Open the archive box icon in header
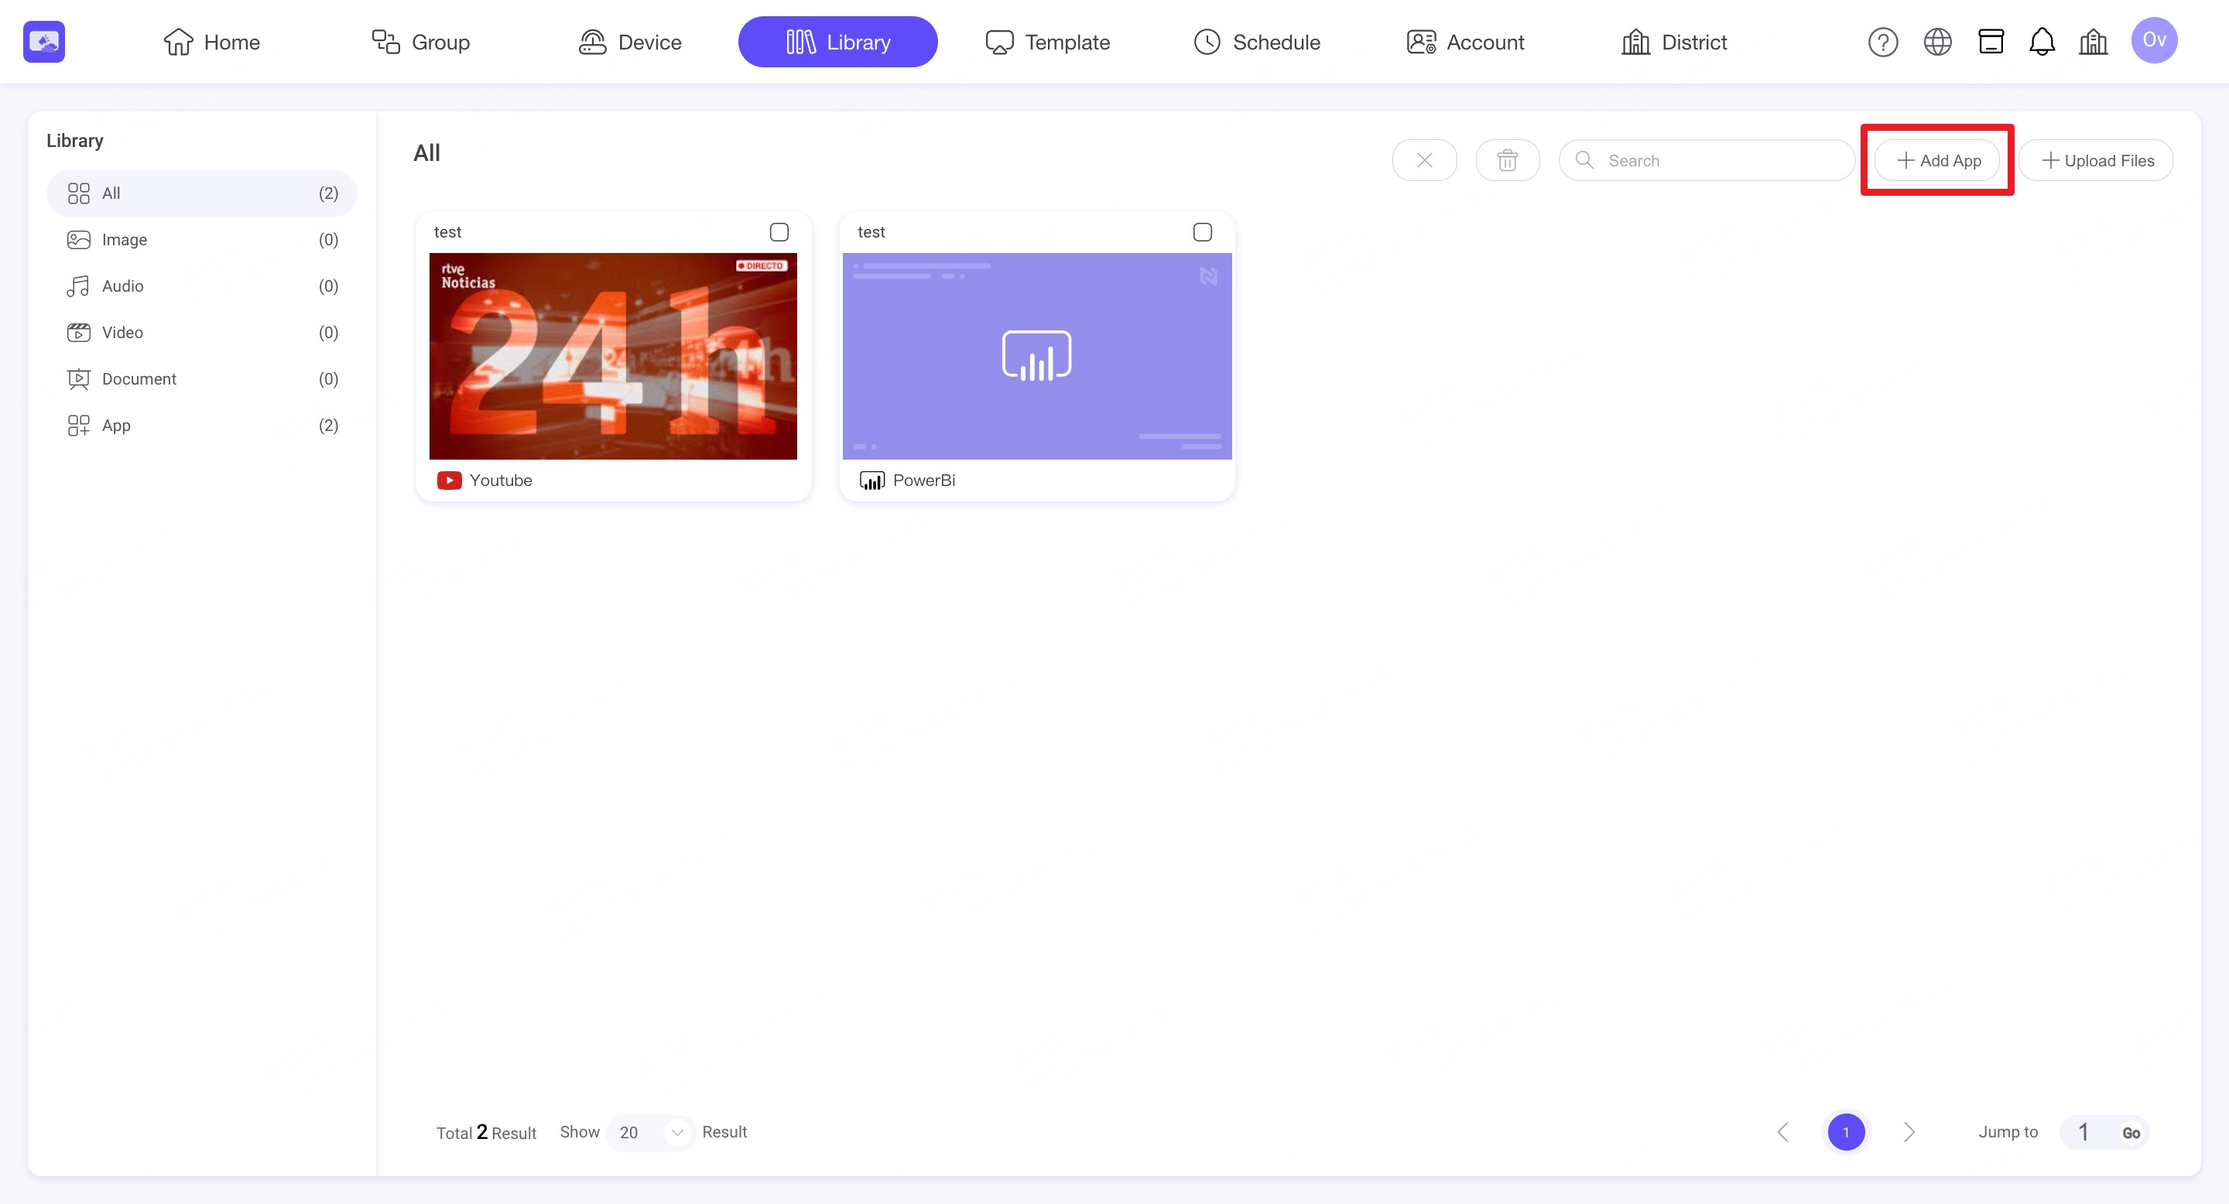The width and height of the screenshot is (2229, 1204). [x=1990, y=42]
